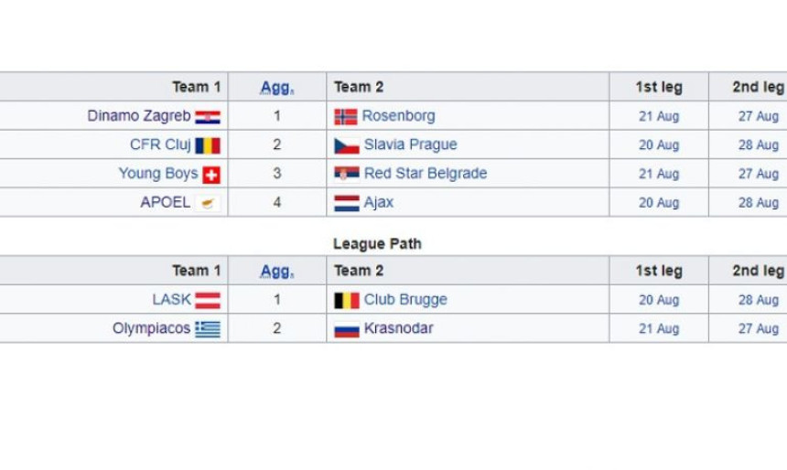Click the Czech flag next to Slavia Prague
Viewport: 787px width, 470px height.
point(347,146)
